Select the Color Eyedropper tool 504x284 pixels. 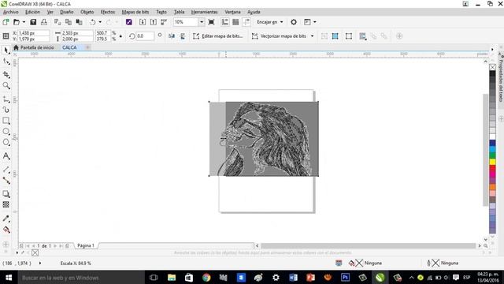(6, 219)
